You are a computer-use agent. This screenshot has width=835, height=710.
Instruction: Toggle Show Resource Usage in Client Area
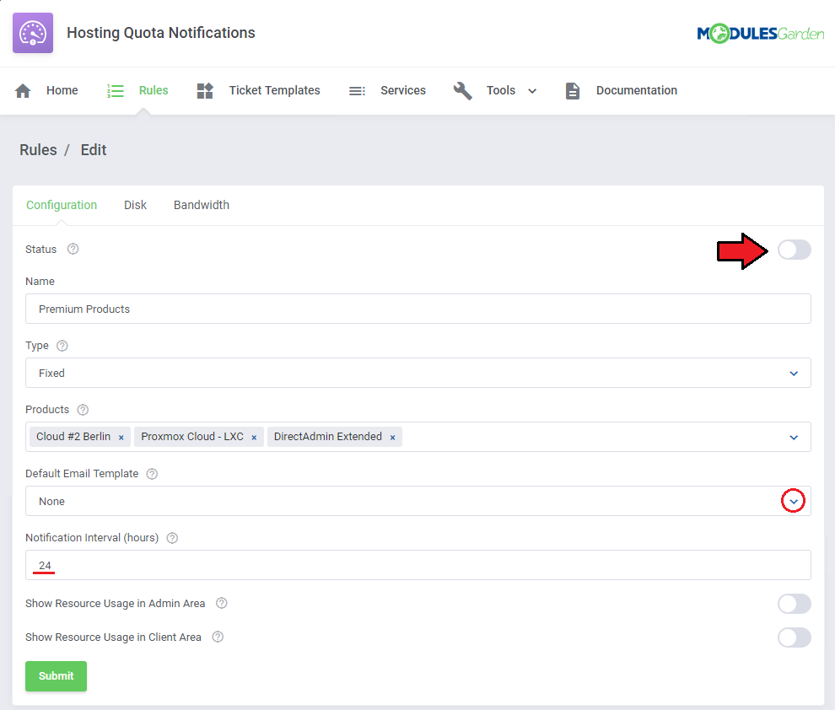[x=794, y=637]
